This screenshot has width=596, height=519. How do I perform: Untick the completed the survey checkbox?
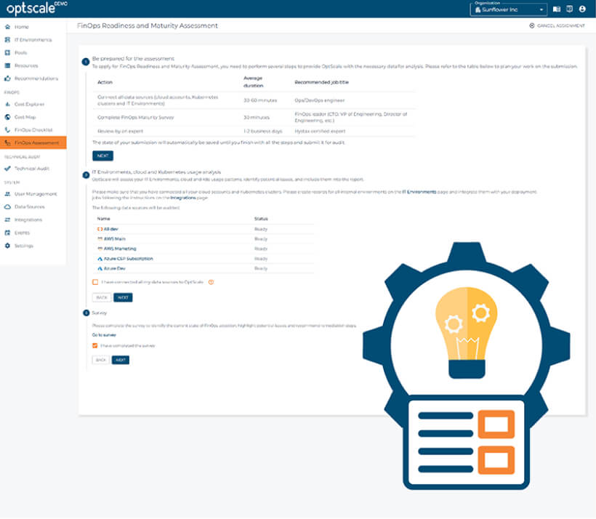95,345
